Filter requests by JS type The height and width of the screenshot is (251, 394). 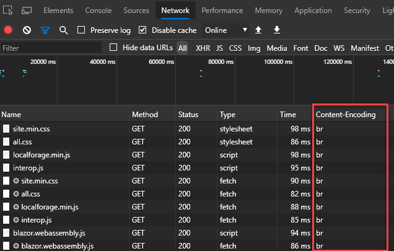click(219, 48)
